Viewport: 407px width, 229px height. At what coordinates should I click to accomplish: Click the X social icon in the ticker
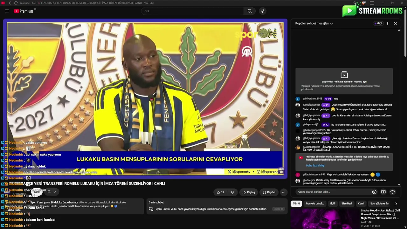pos(230,172)
